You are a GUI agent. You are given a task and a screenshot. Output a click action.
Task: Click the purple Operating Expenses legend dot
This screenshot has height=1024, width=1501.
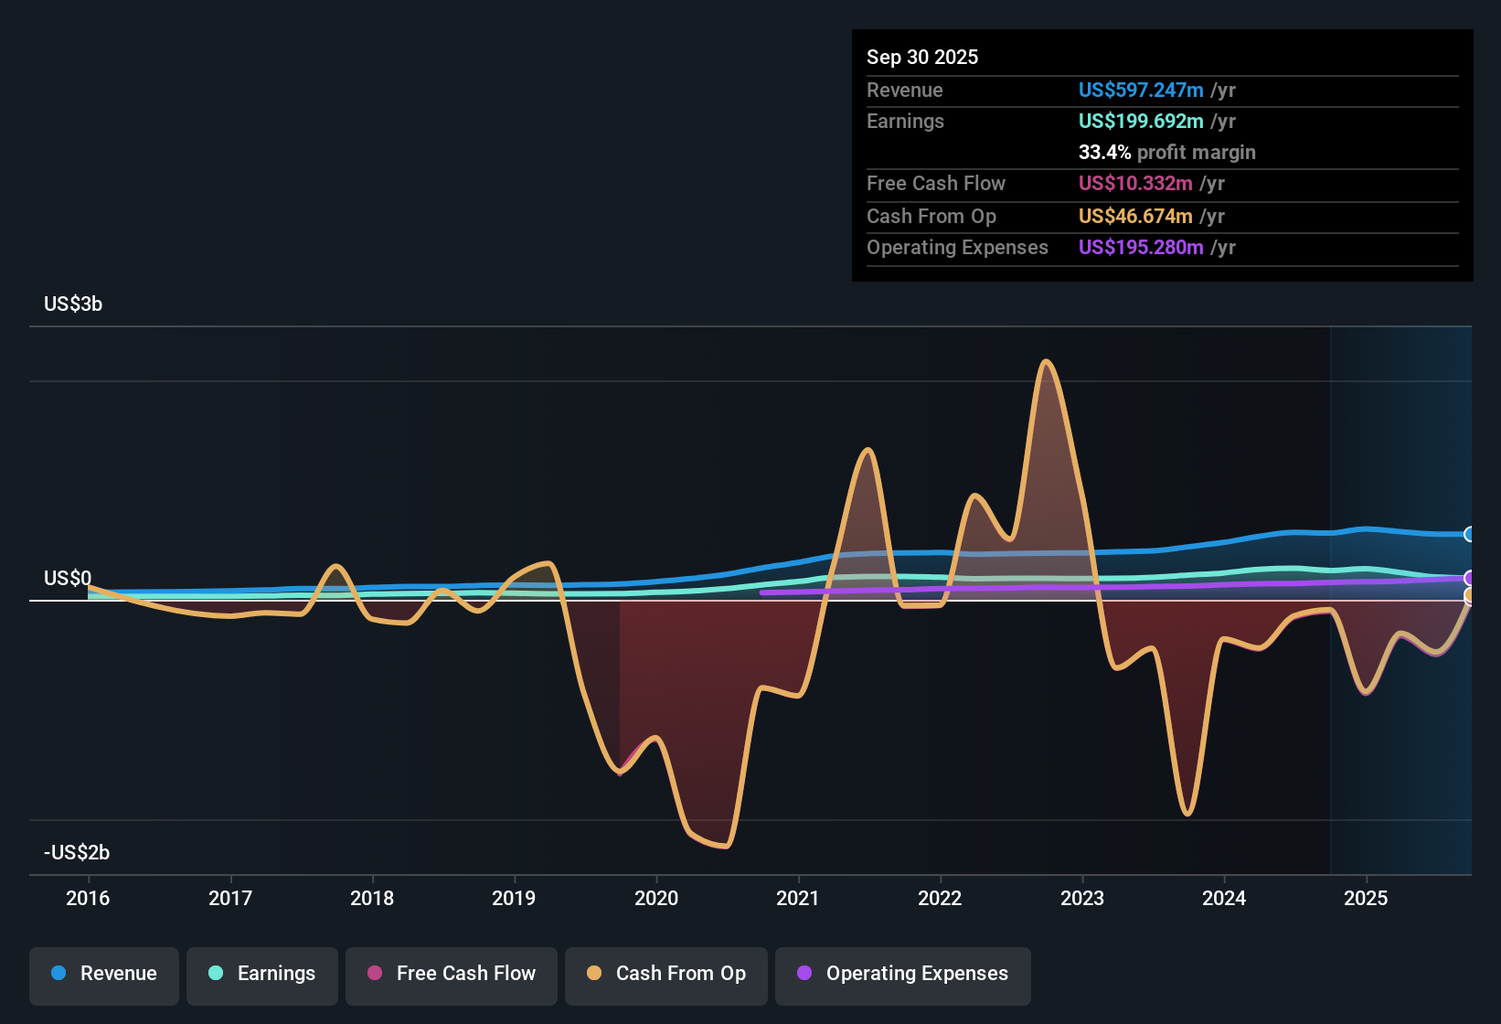click(x=804, y=974)
